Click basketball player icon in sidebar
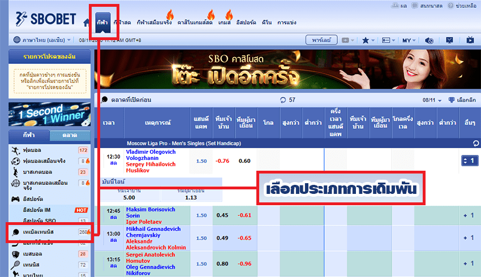The height and width of the screenshot is (277, 481). [15, 172]
